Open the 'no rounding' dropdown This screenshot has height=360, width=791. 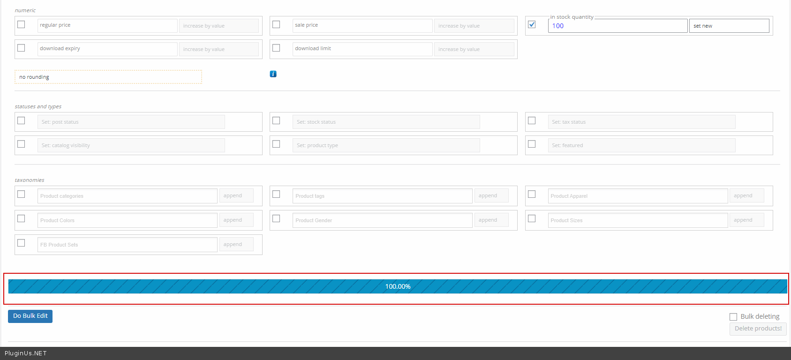coord(108,77)
